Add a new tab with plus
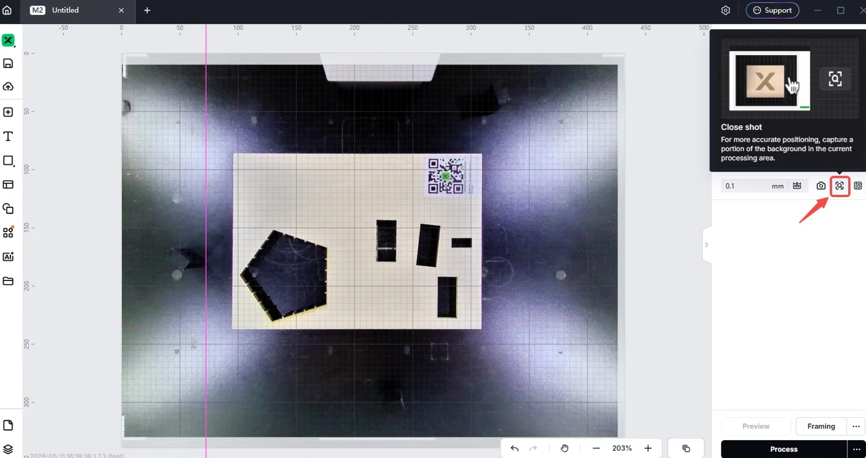The height and width of the screenshot is (458, 866). pos(147,11)
